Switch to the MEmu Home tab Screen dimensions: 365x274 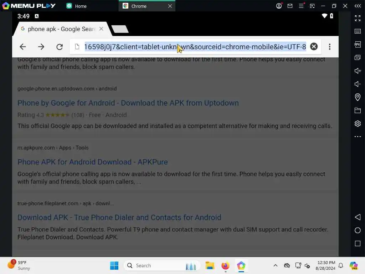pos(77,6)
